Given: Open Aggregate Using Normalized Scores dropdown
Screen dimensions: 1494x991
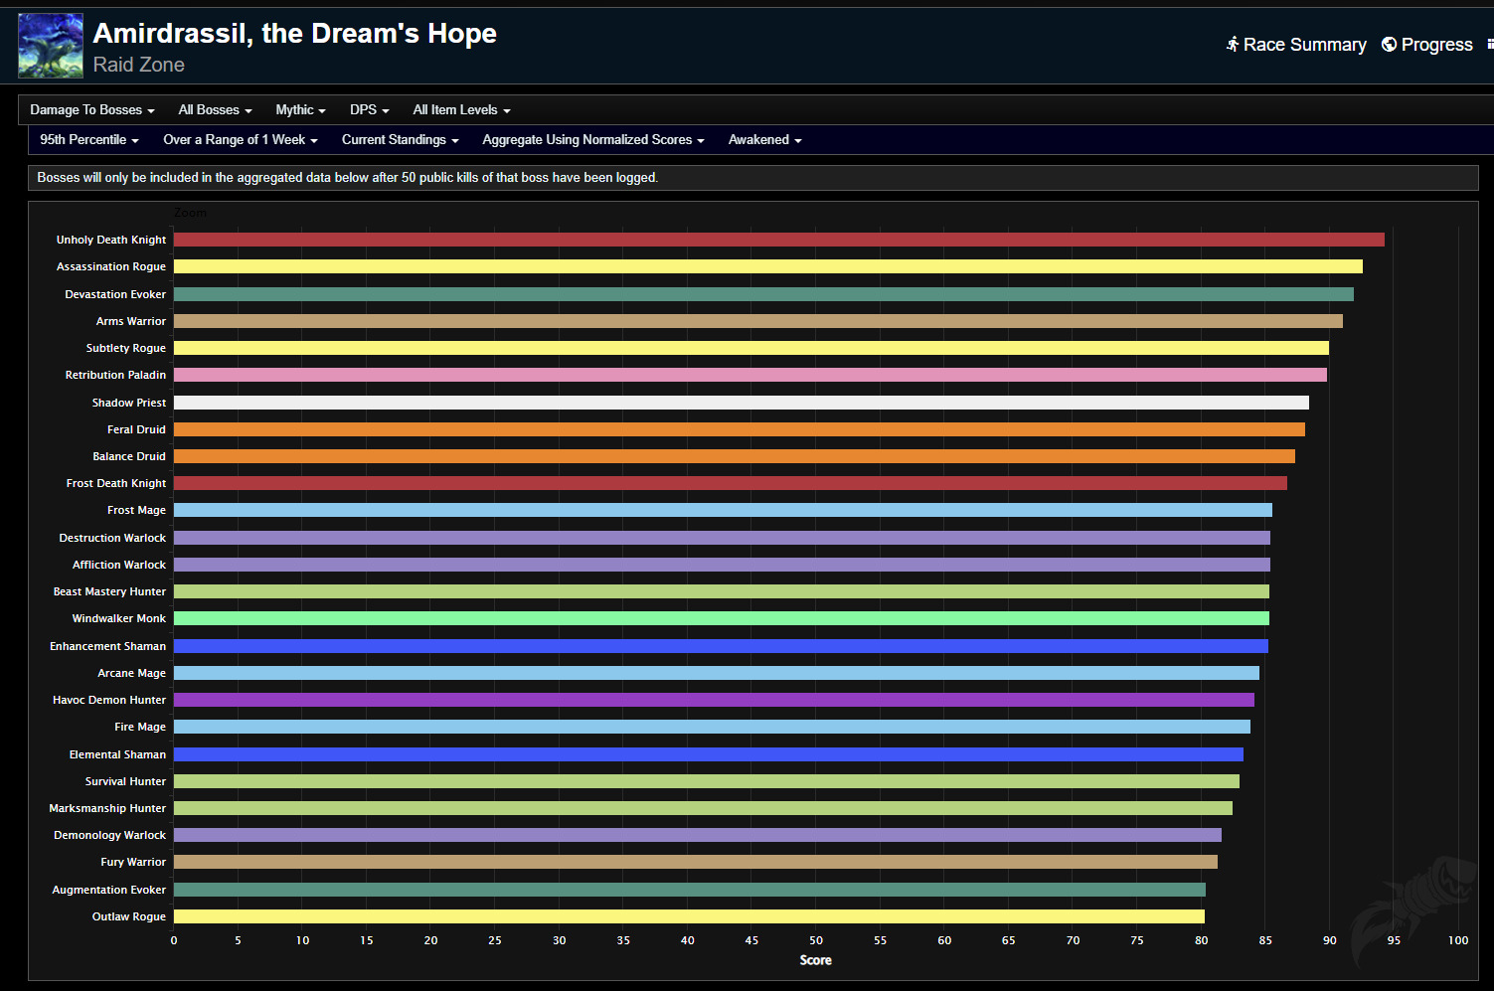Looking at the screenshot, I should [x=592, y=140].
